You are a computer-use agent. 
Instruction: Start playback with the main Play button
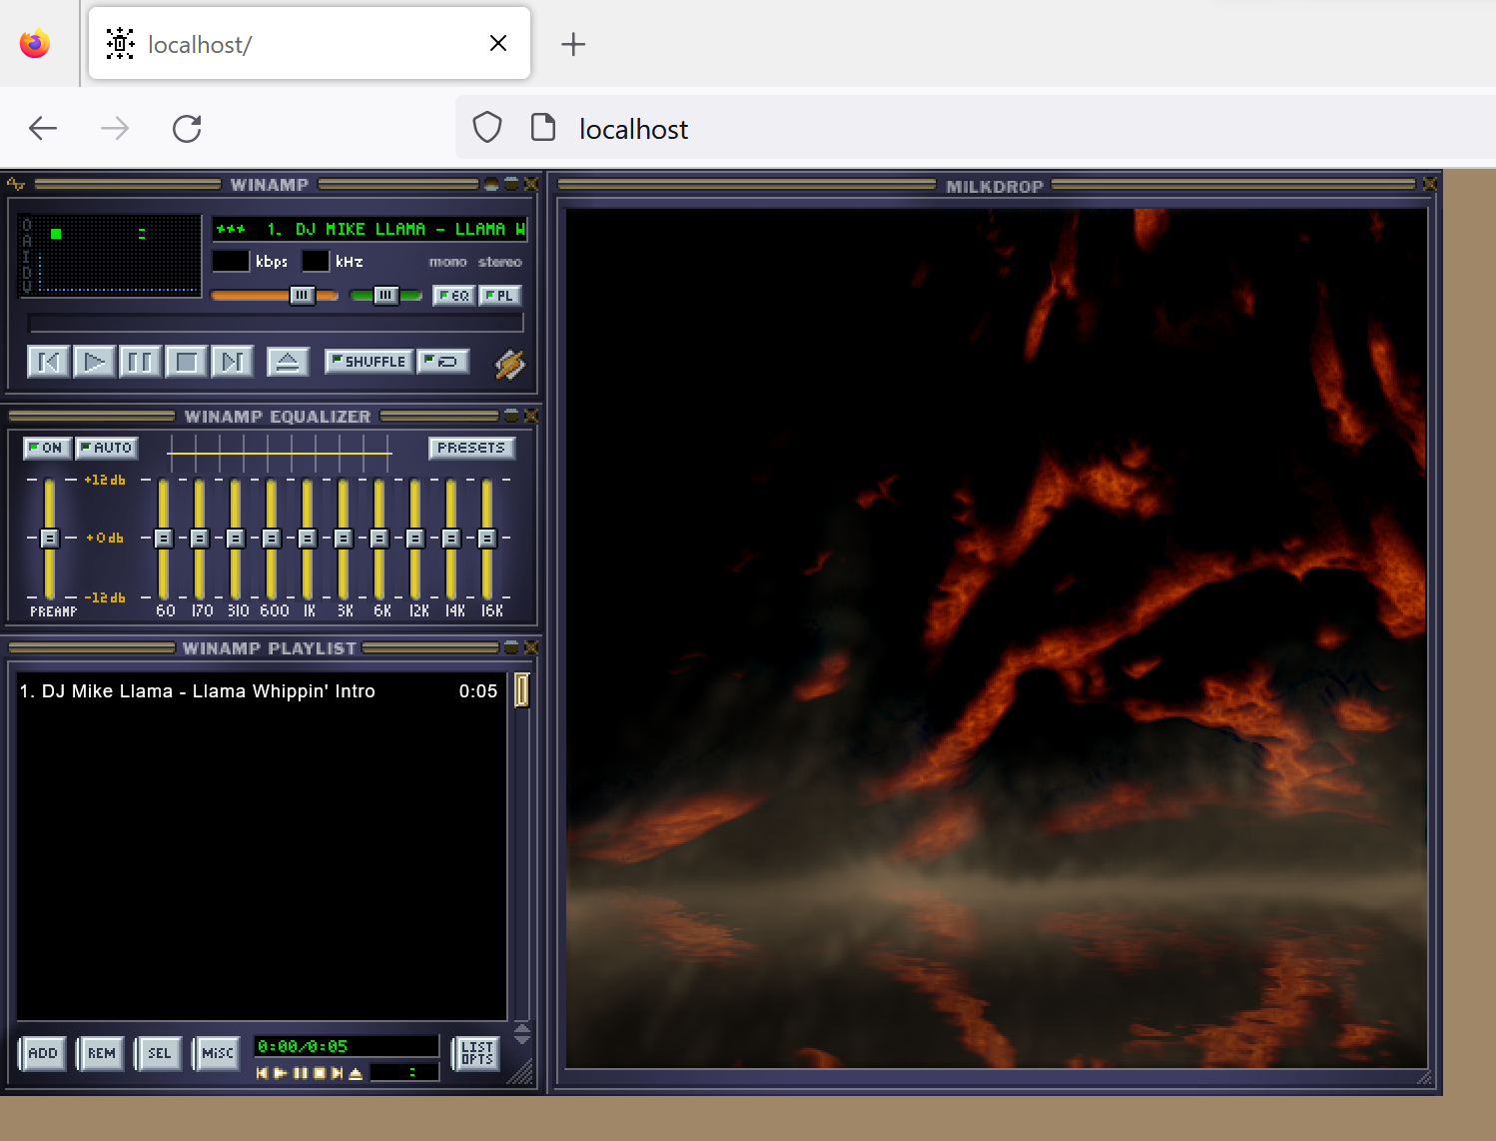[x=94, y=362]
